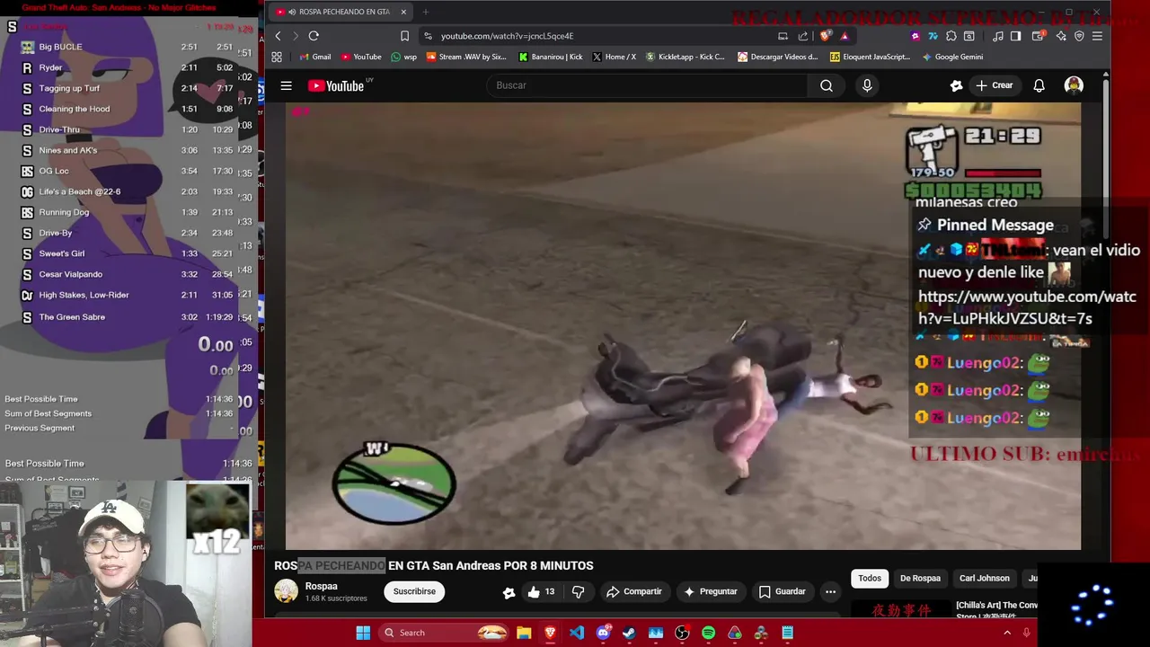Select the De Rospaa filter chip
The height and width of the screenshot is (647, 1150).
(x=920, y=578)
